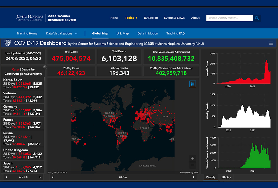Image resolution: width=278 pixels, height=188 pixels.
Task: Expand the country list panel fullscreen
Action: point(45,67)
